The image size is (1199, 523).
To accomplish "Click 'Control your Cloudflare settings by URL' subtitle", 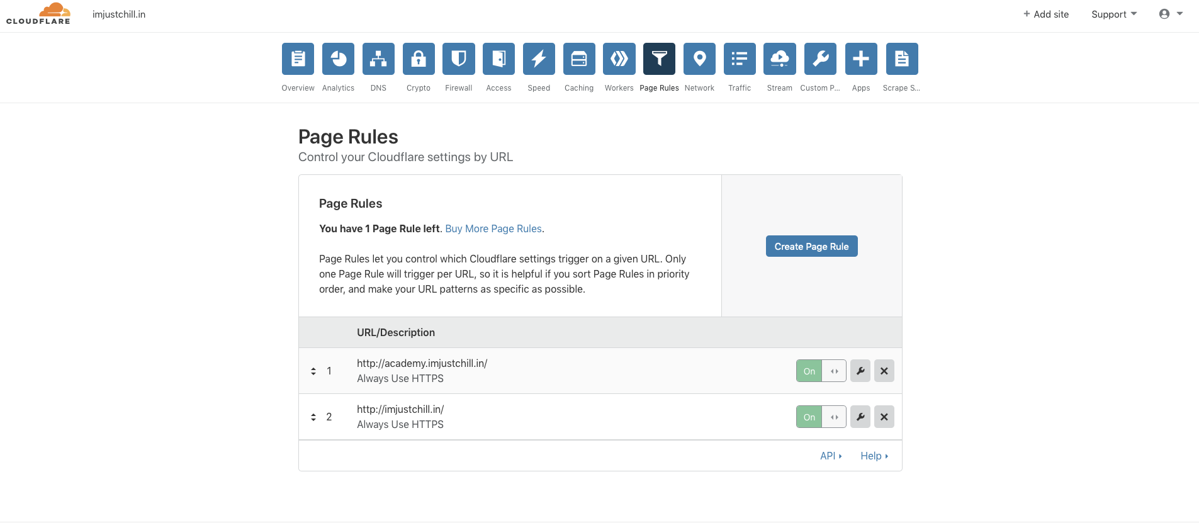I will coord(405,157).
